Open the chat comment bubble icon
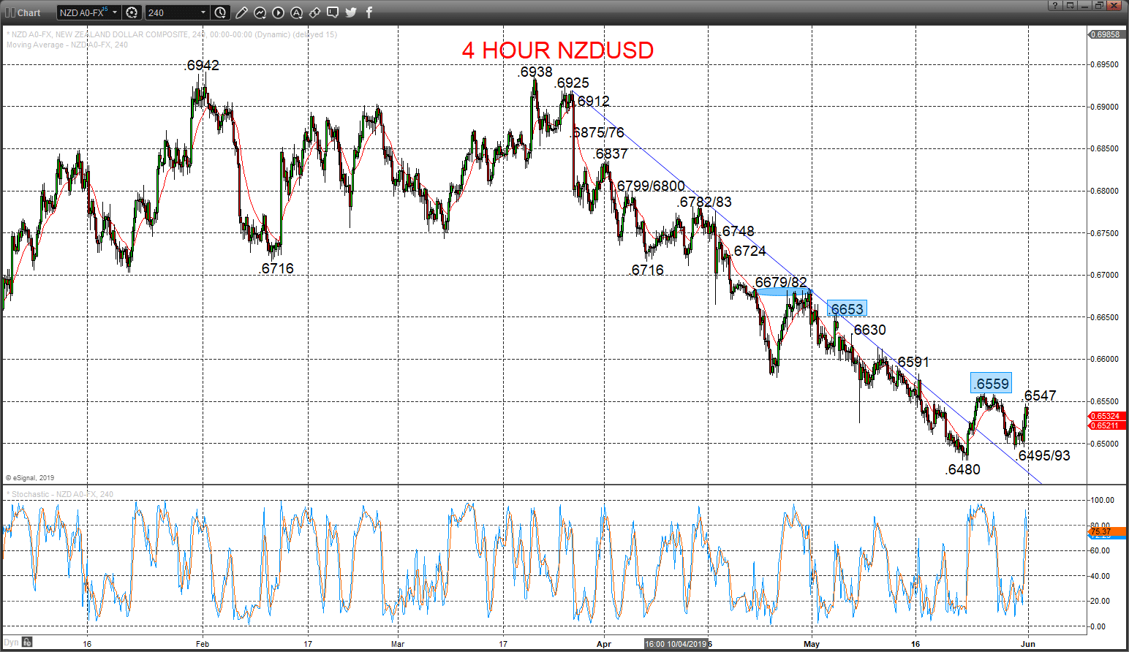The image size is (1129, 652). (333, 12)
